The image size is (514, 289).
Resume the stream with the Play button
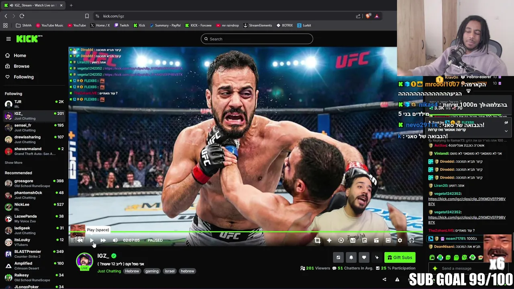tap(92, 240)
